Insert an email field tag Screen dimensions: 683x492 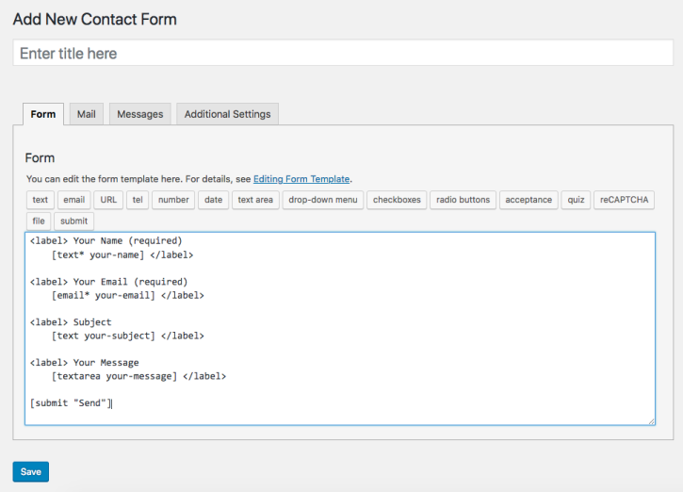click(73, 200)
